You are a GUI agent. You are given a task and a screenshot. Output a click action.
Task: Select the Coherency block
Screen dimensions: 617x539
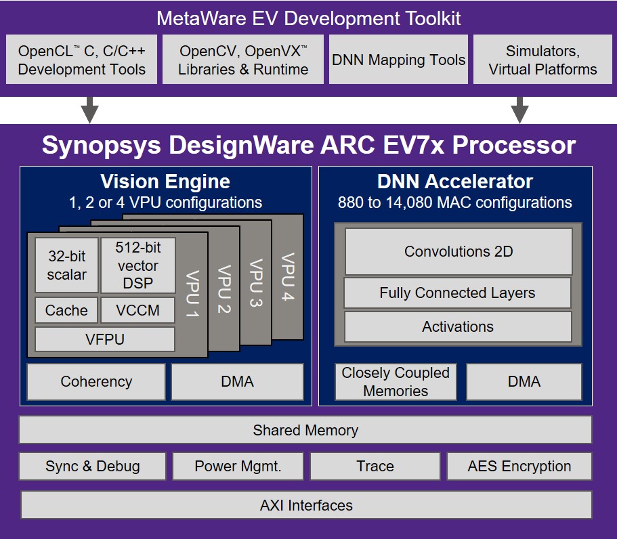pyautogui.click(x=96, y=382)
